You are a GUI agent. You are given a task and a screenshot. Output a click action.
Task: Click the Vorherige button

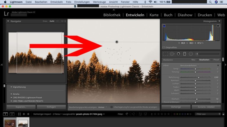176,107
